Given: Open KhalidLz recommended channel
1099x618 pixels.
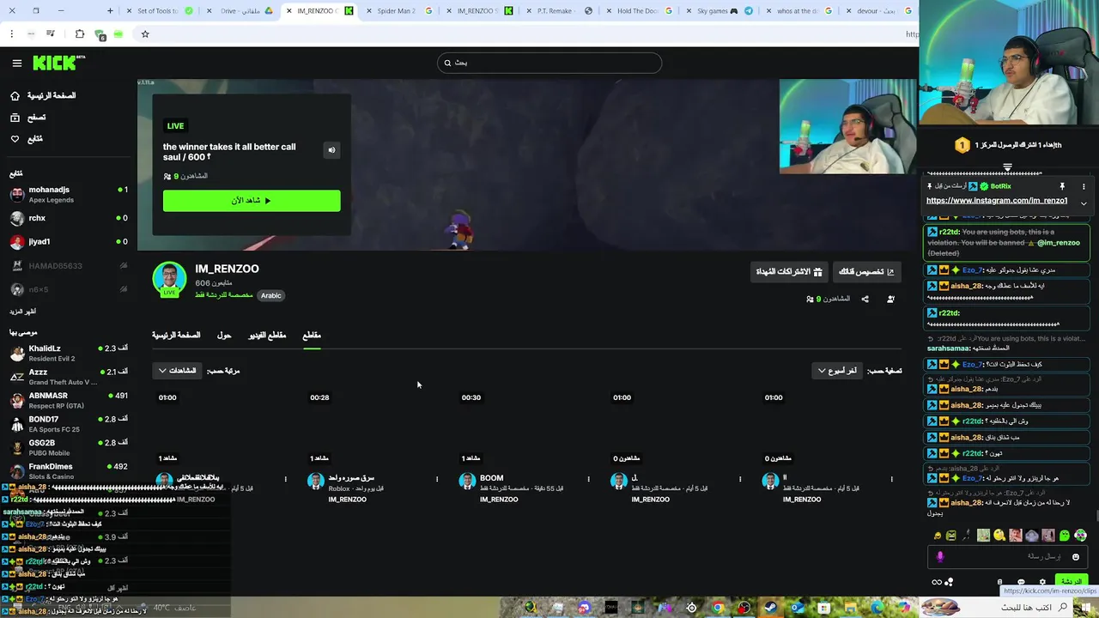Looking at the screenshot, I should coord(69,353).
